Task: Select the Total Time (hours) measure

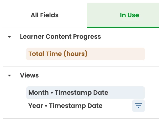Action: pyautogui.click(x=86, y=54)
